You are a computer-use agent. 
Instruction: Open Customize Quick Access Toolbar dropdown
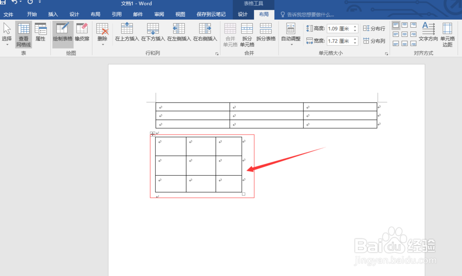click(40, 2)
